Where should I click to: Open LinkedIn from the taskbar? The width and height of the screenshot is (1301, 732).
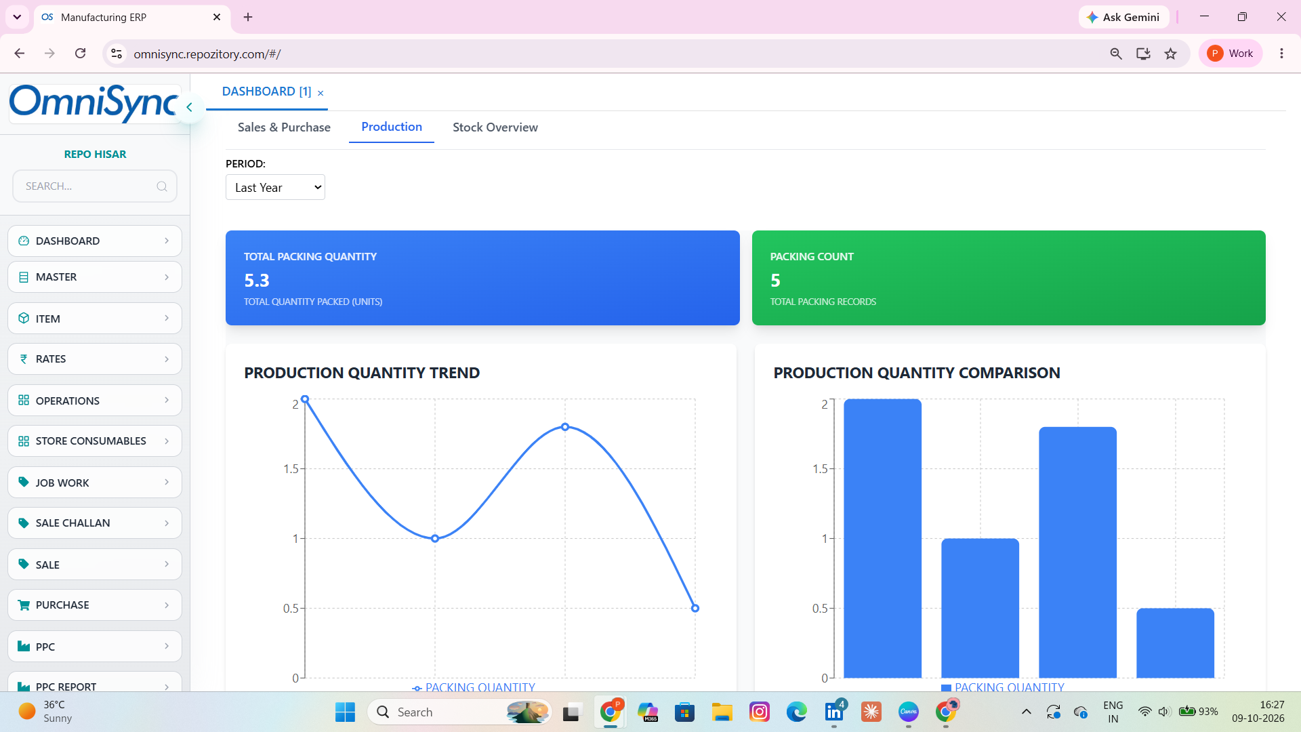pos(834,712)
